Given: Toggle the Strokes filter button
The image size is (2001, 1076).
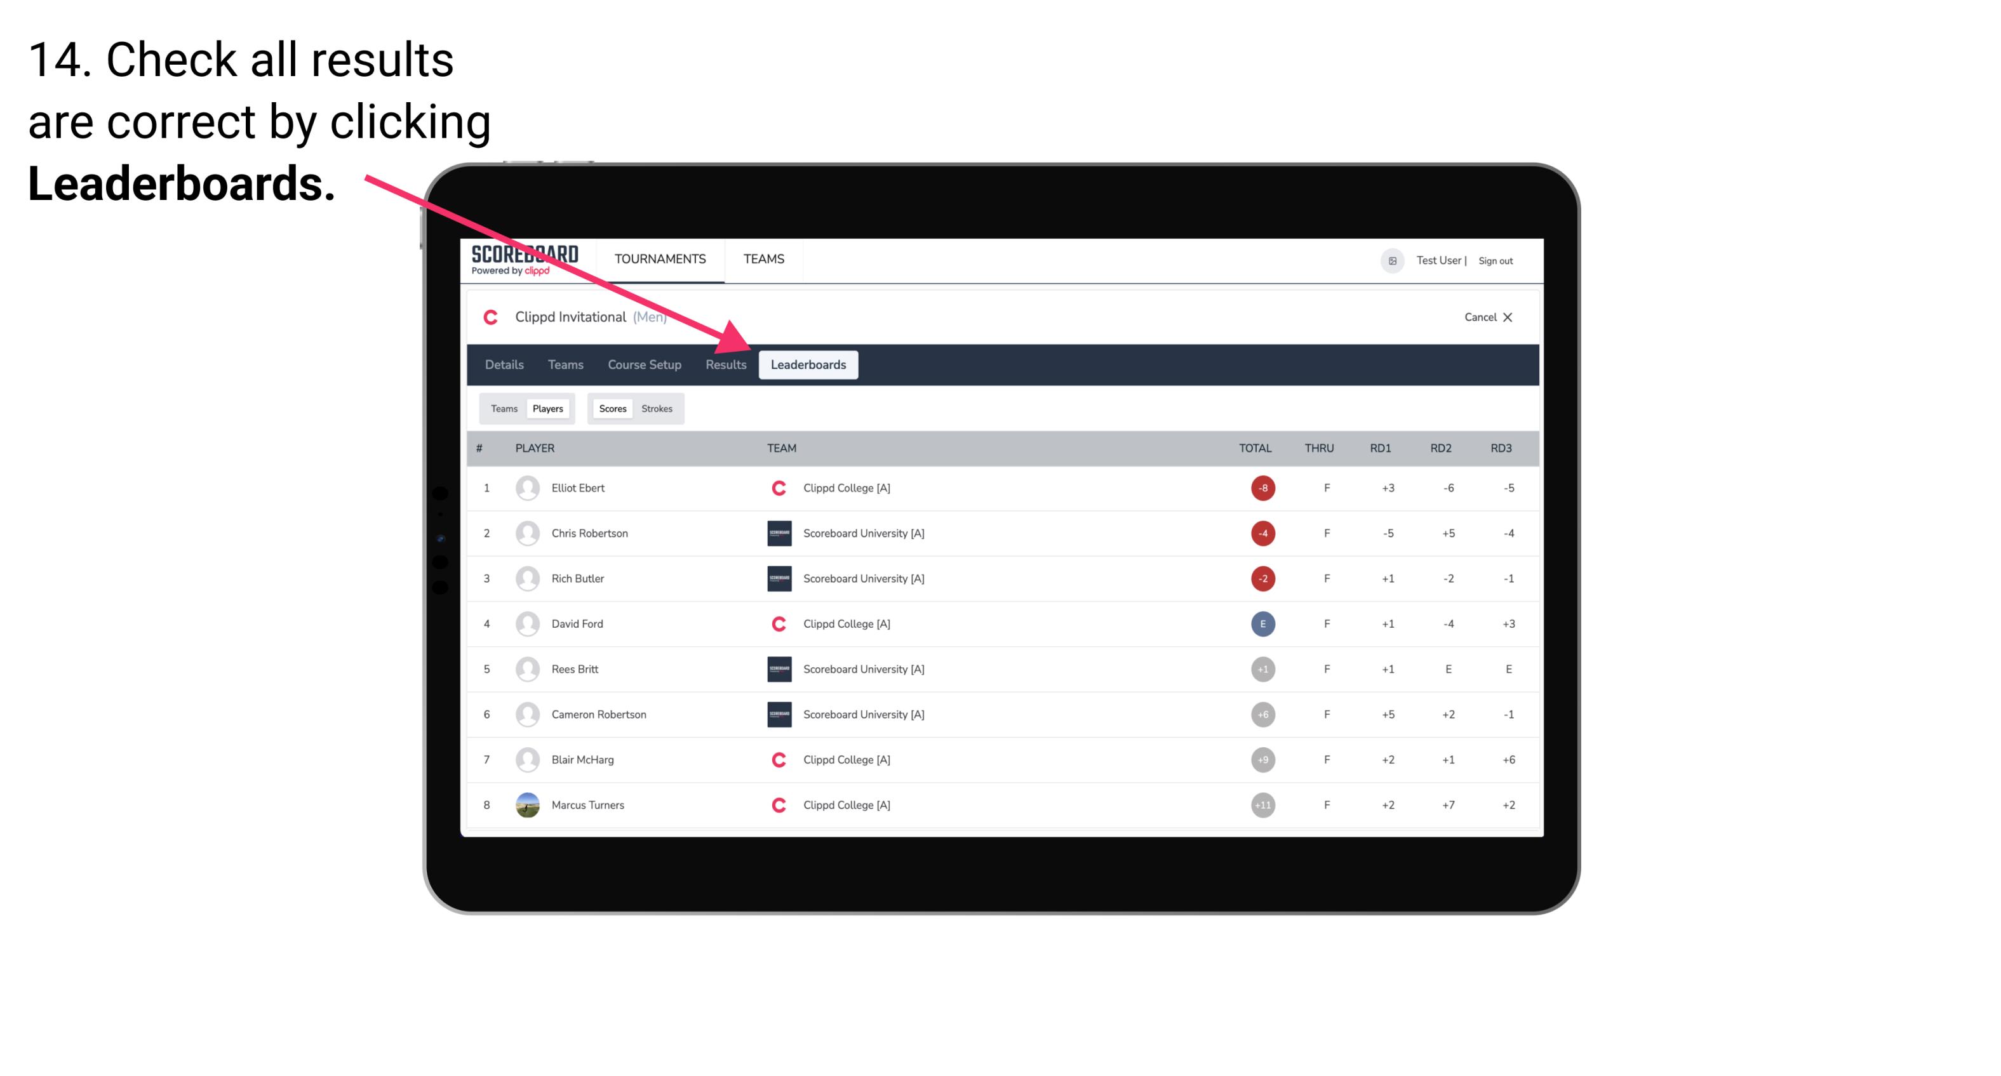Looking at the screenshot, I should click(657, 408).
